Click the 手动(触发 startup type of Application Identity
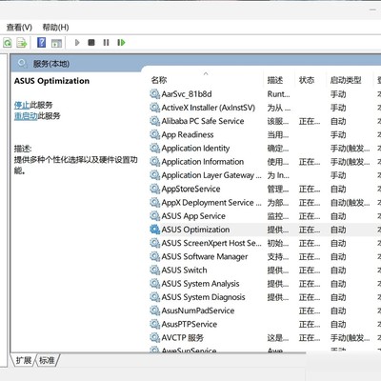381x381 pixels. [x=350, y=148]
